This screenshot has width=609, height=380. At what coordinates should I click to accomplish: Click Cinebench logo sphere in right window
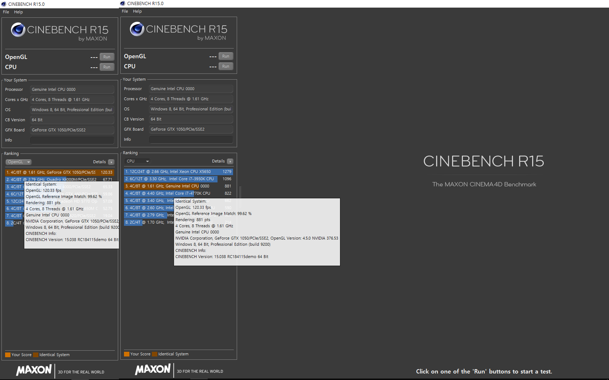[137, 29]
